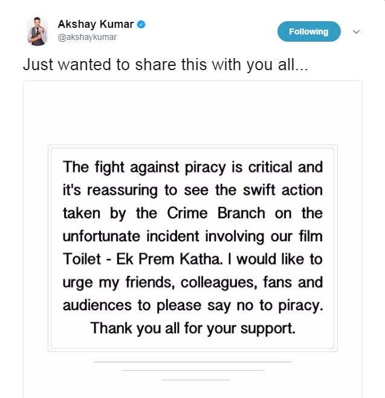Click the line "unfortunate incident involving our film"
385x398 pixels.
click(x=193, y=236)
